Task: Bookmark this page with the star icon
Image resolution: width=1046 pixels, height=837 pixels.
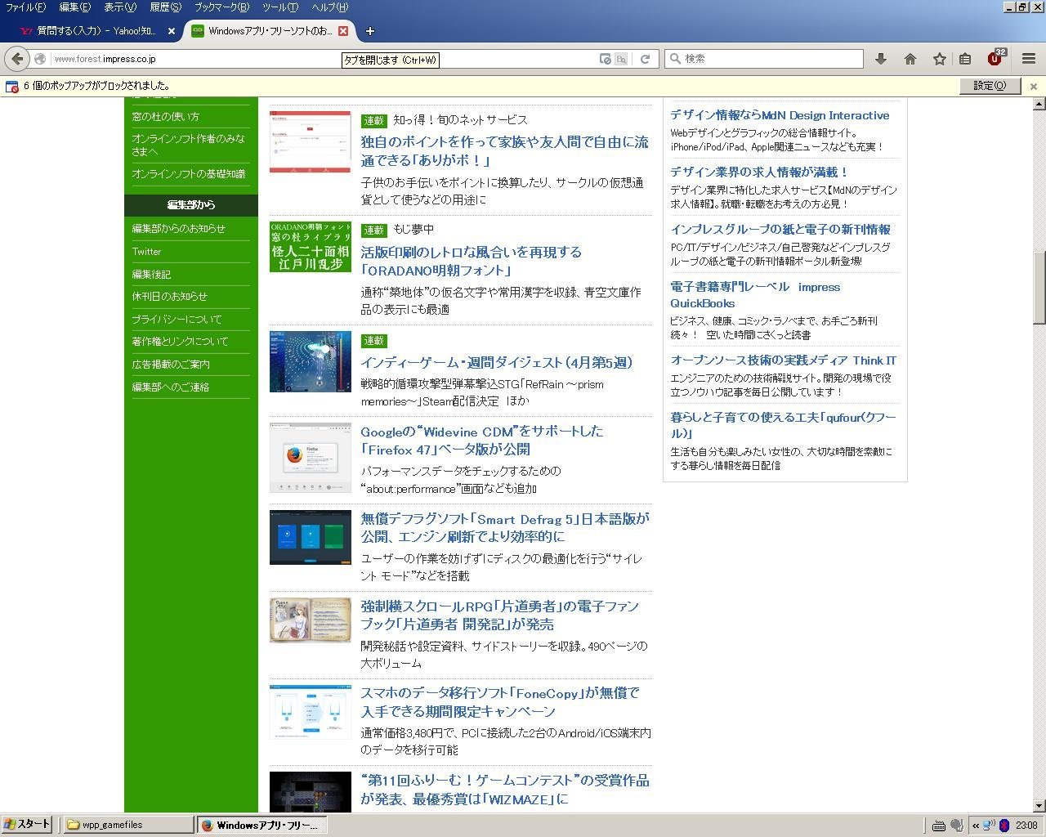Action: (x=940, y=59)
